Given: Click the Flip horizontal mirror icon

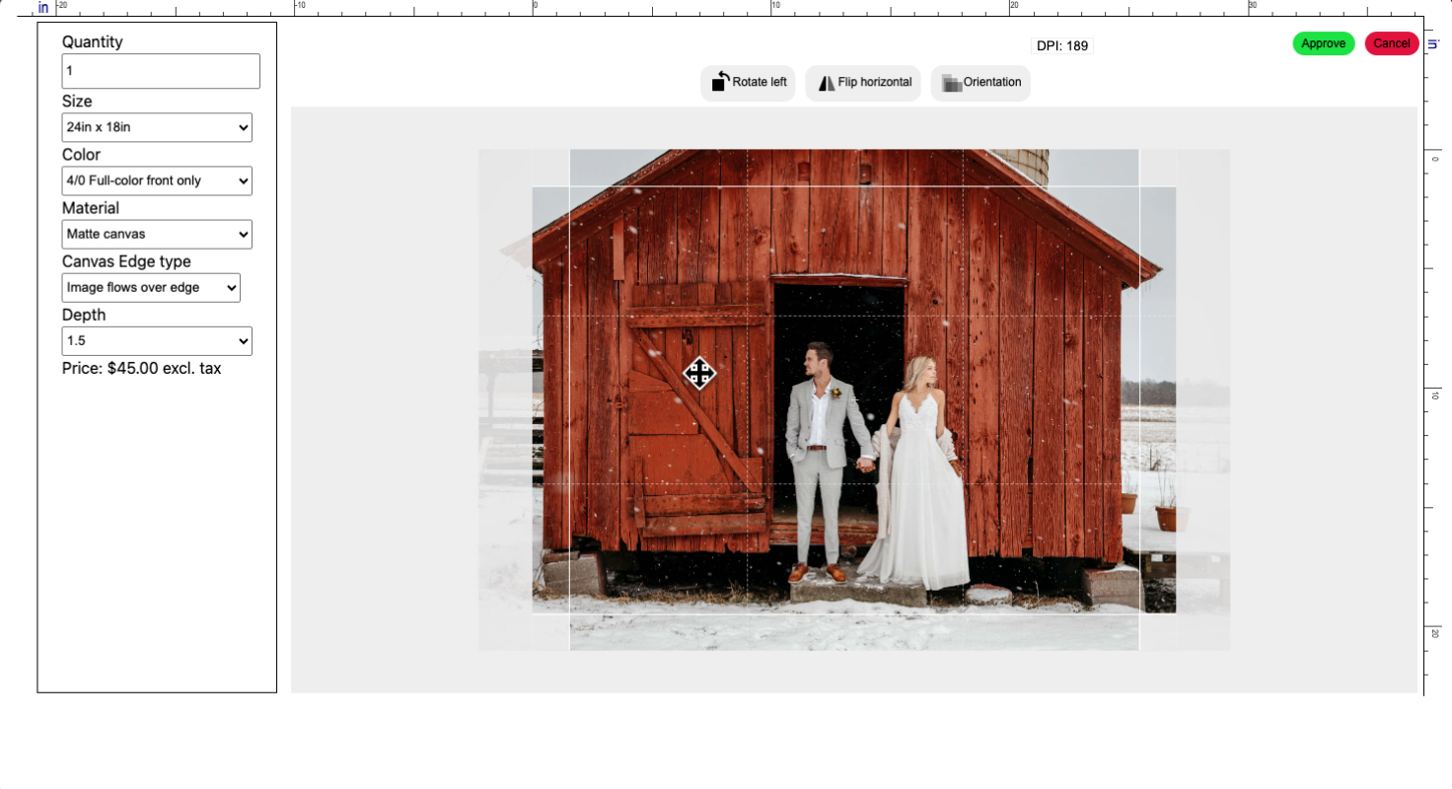Looking at the screenshot, I should [826, 83].
